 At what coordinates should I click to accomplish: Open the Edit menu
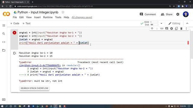point(21,17)
